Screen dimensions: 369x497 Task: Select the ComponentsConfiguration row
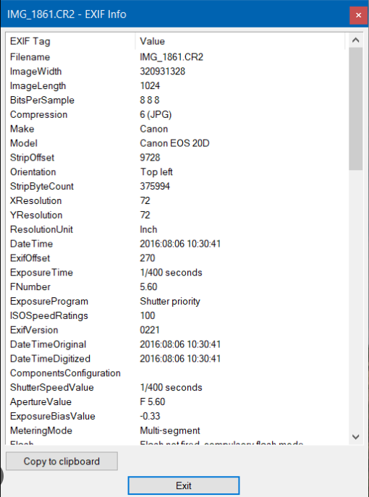(x=176, y=373)
